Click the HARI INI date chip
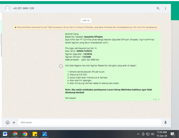 (86, 20)
